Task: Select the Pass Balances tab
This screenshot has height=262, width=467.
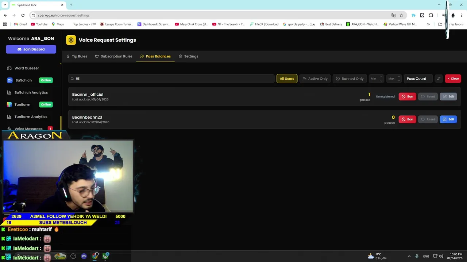Action: (x=155, y=56)
